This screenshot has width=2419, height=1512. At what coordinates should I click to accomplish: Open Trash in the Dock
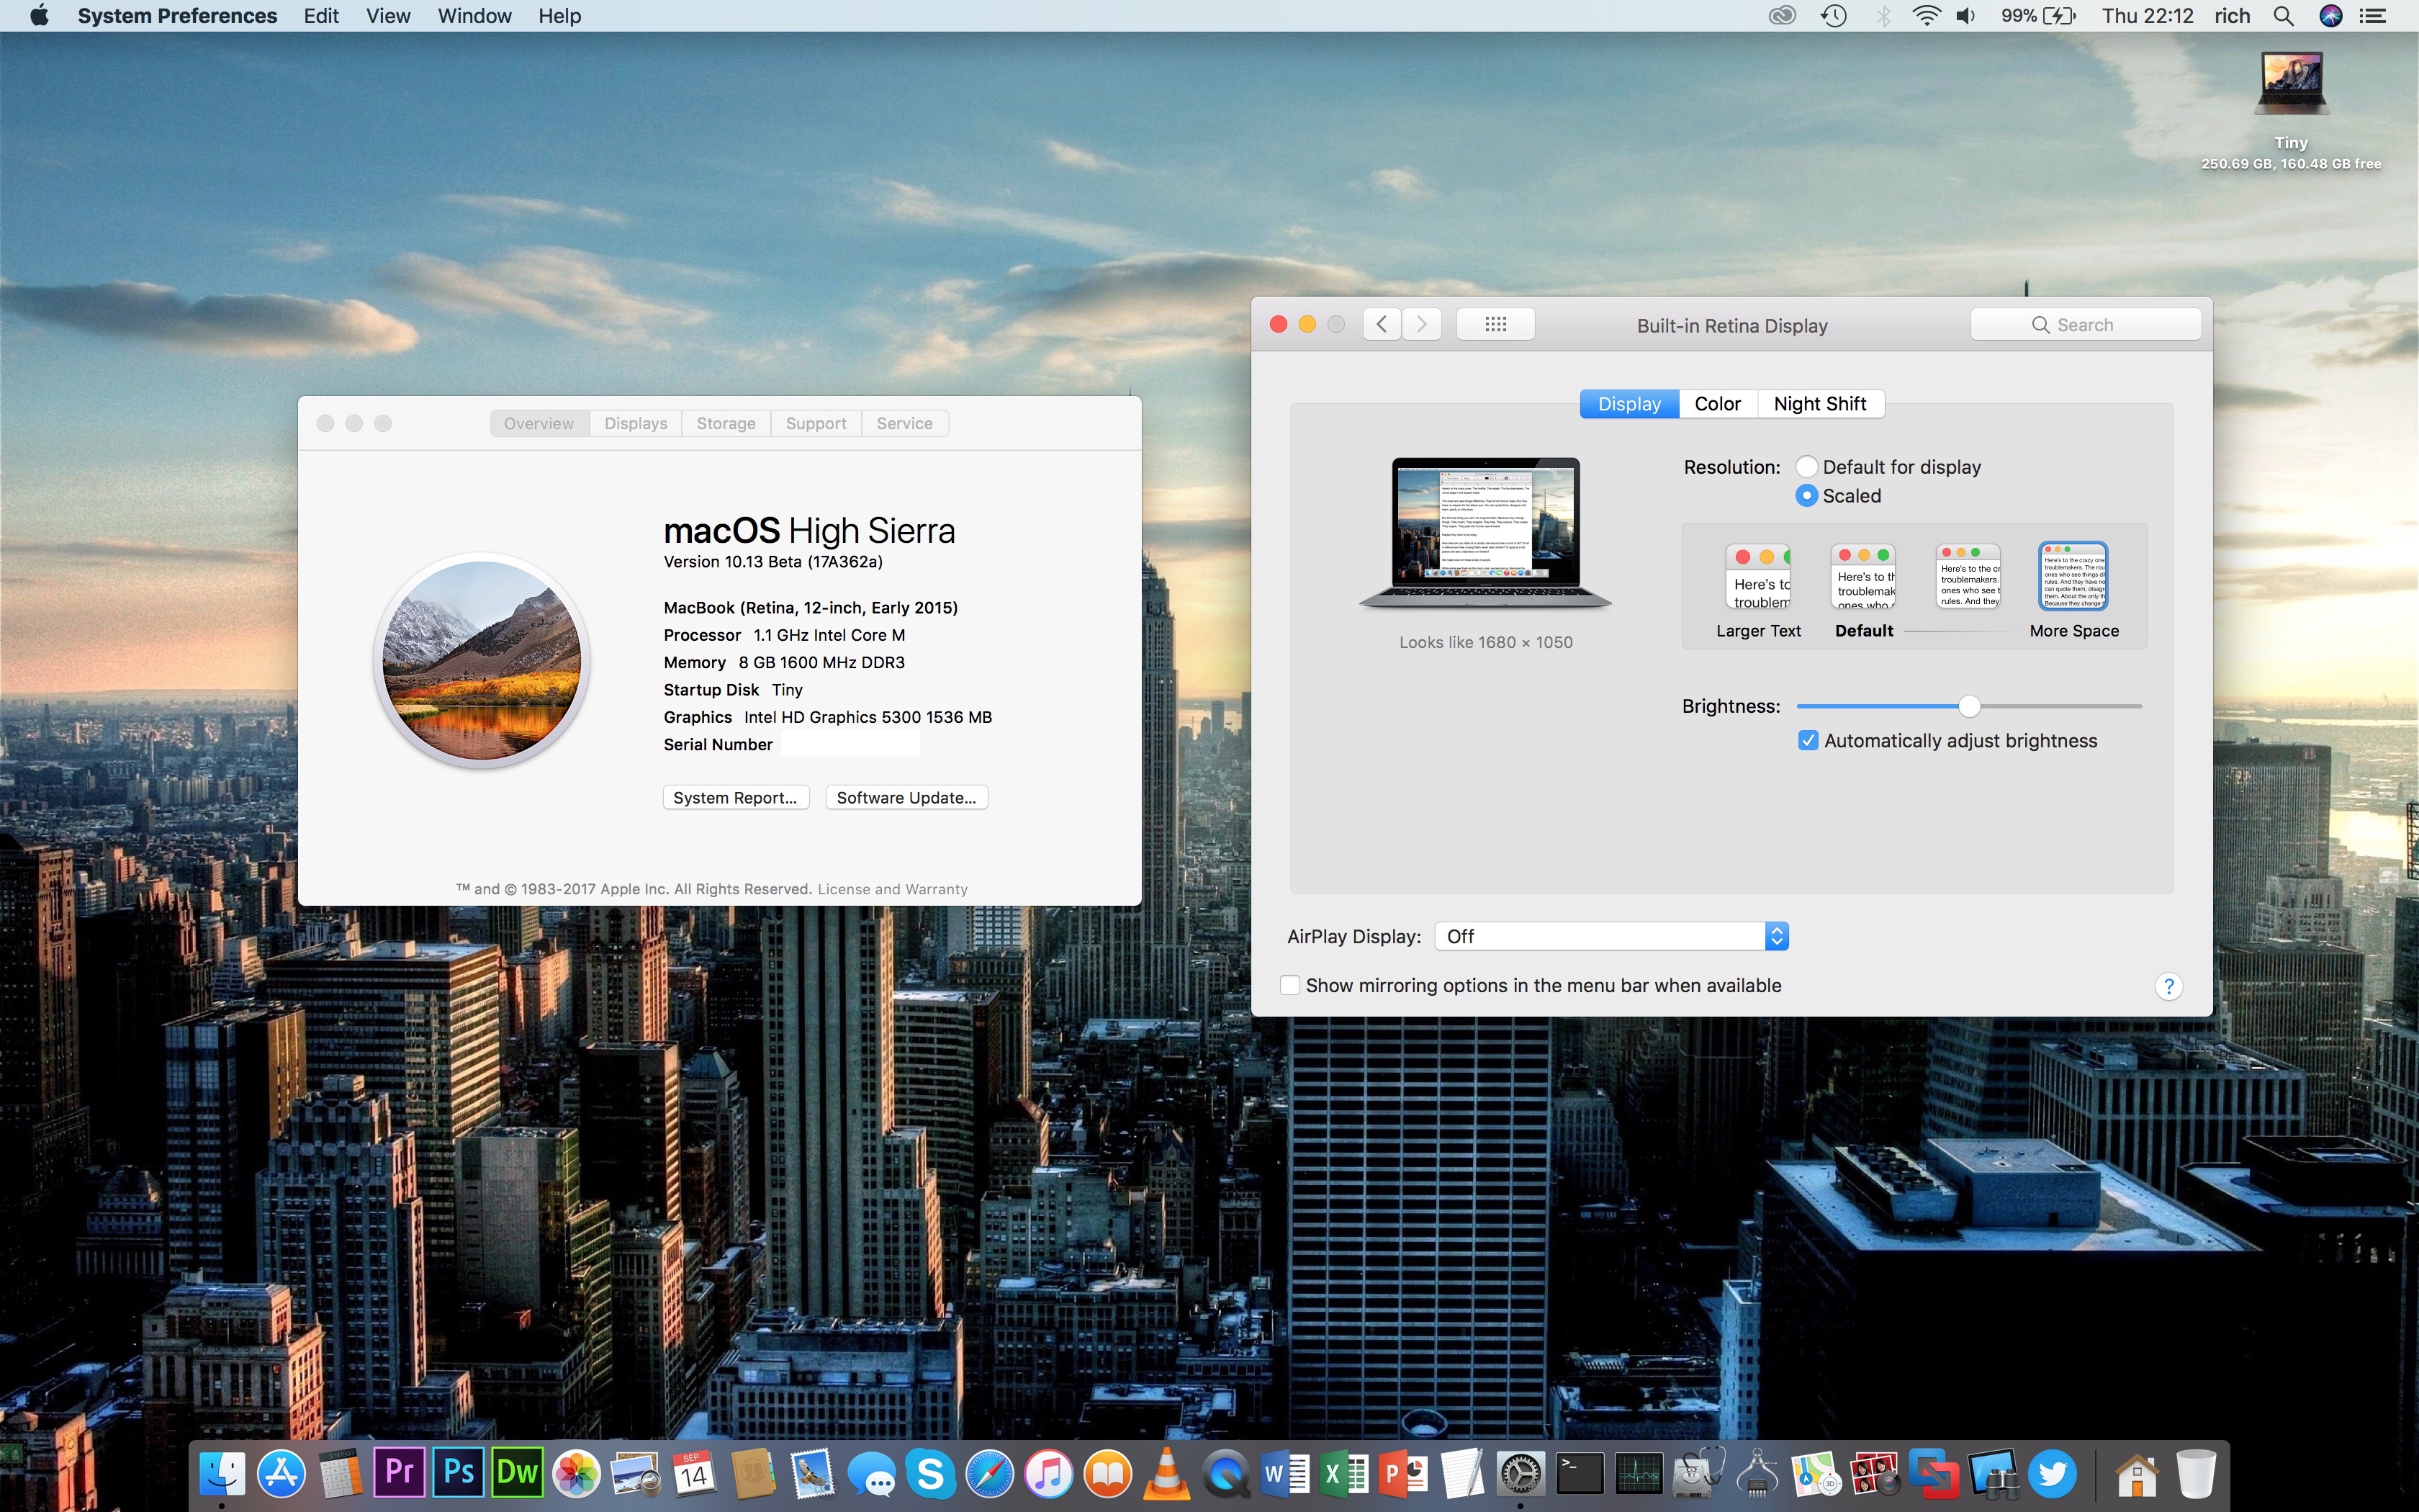(2196, 1473)
